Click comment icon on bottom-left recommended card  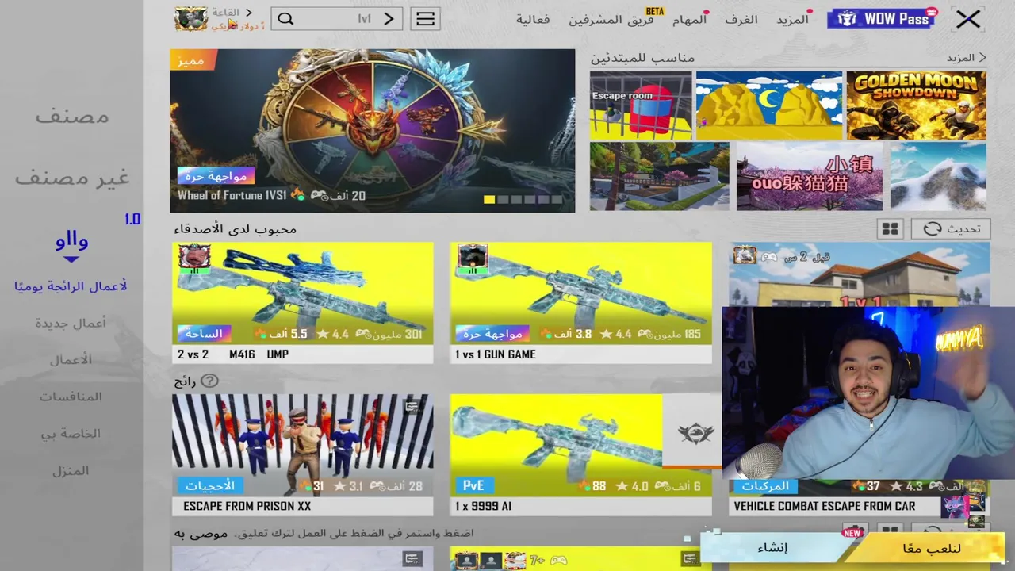pos(412,559)
